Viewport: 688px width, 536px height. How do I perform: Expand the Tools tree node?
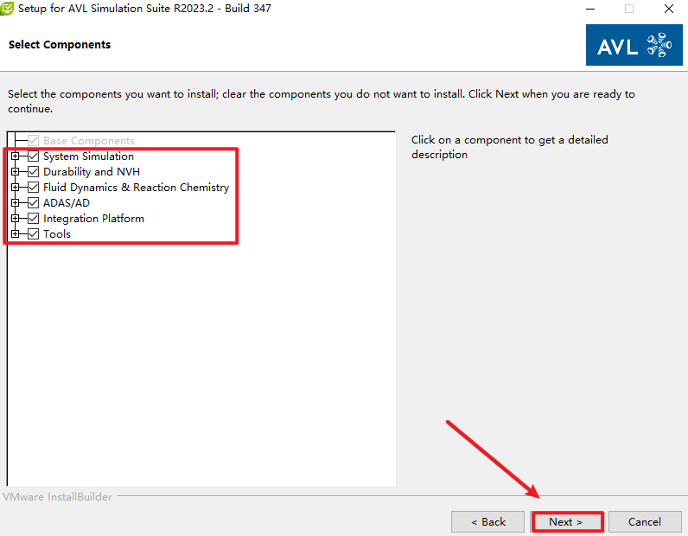tap(15, 234)
